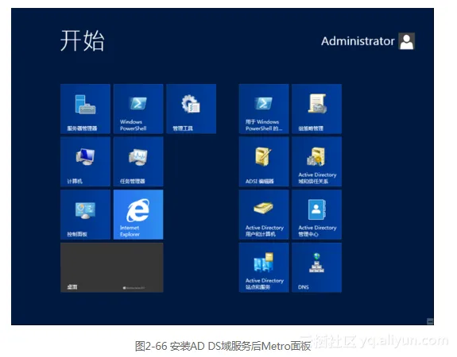Open the Desktop (桌面) tile

click(112, 267)
